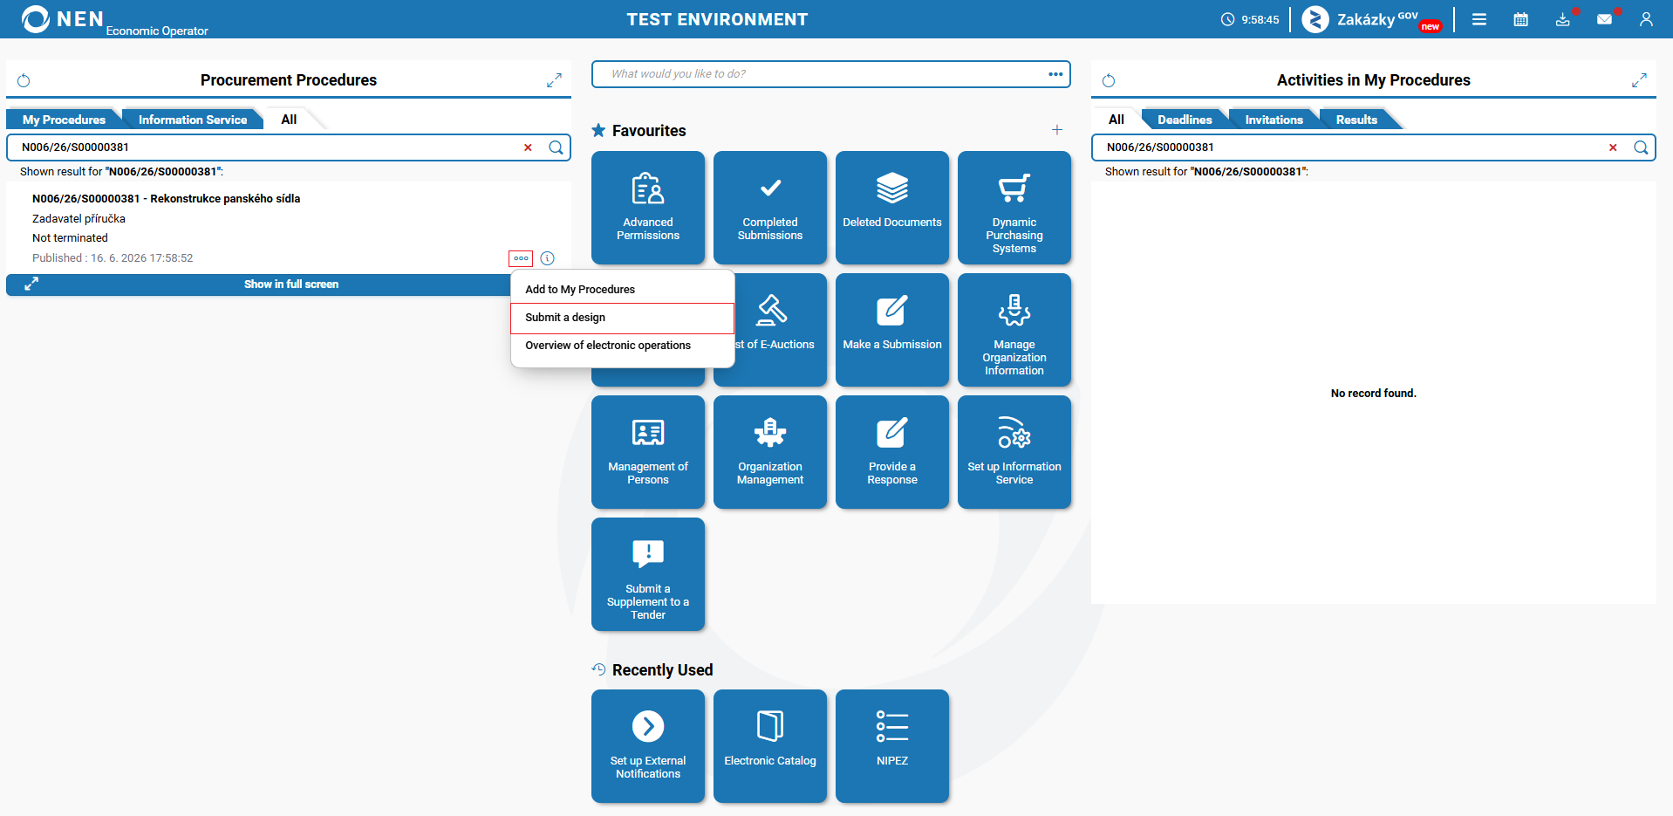
Task: Open Organization Management tile
Action: click(x=770, y=452)
